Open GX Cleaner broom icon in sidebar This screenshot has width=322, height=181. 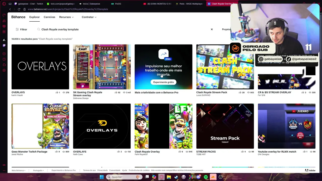(x=4, y=21)
